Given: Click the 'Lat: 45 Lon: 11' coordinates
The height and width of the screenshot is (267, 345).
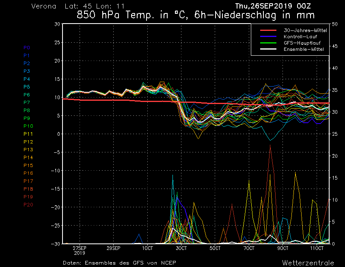Looking at the screenshot, I should (95, 6).
